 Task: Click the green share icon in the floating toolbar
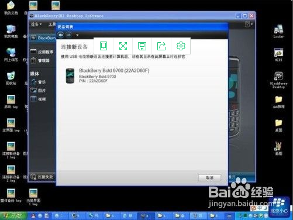(161, 46)
